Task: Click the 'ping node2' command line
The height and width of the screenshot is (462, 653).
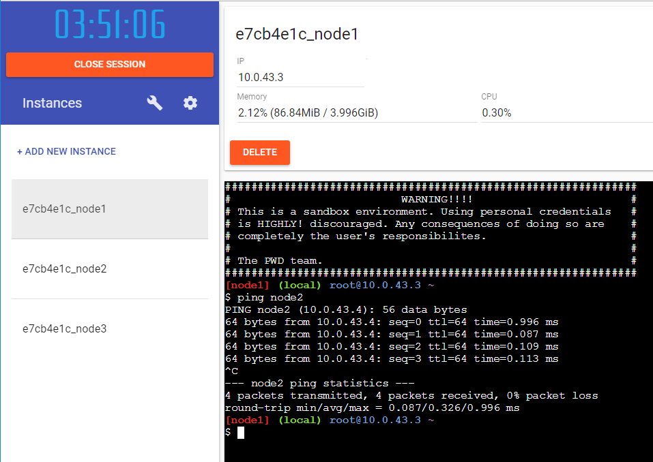Action: pos(270,298)
